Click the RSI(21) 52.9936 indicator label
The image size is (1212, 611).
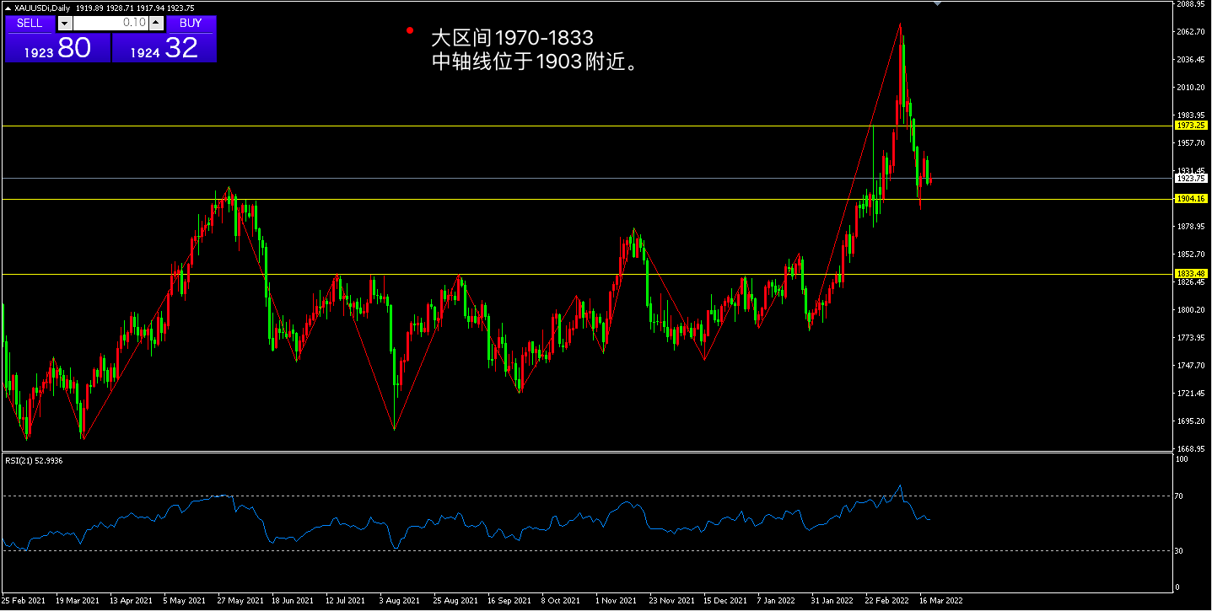click(34, 461)
